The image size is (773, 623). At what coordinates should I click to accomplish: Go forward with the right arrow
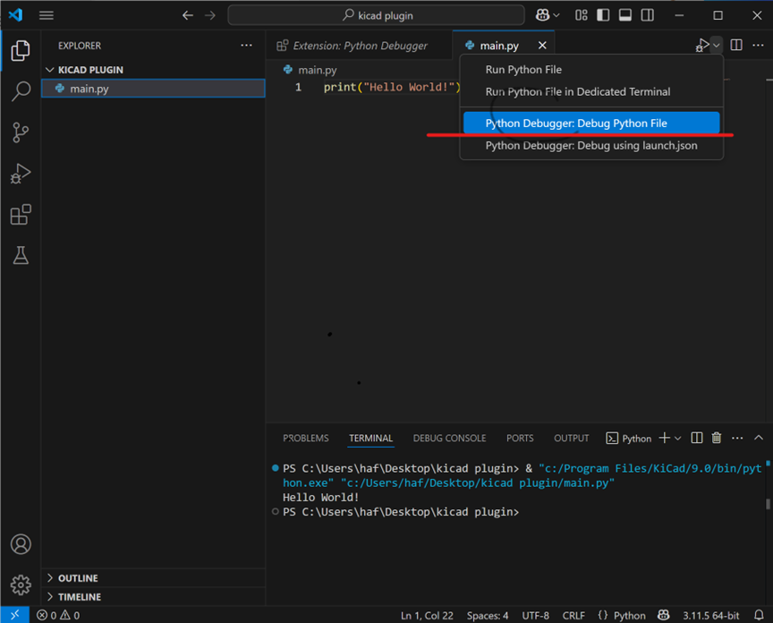(210, 15)
